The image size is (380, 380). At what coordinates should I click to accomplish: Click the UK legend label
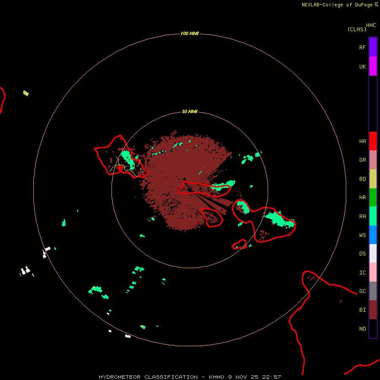coord(362,66)
